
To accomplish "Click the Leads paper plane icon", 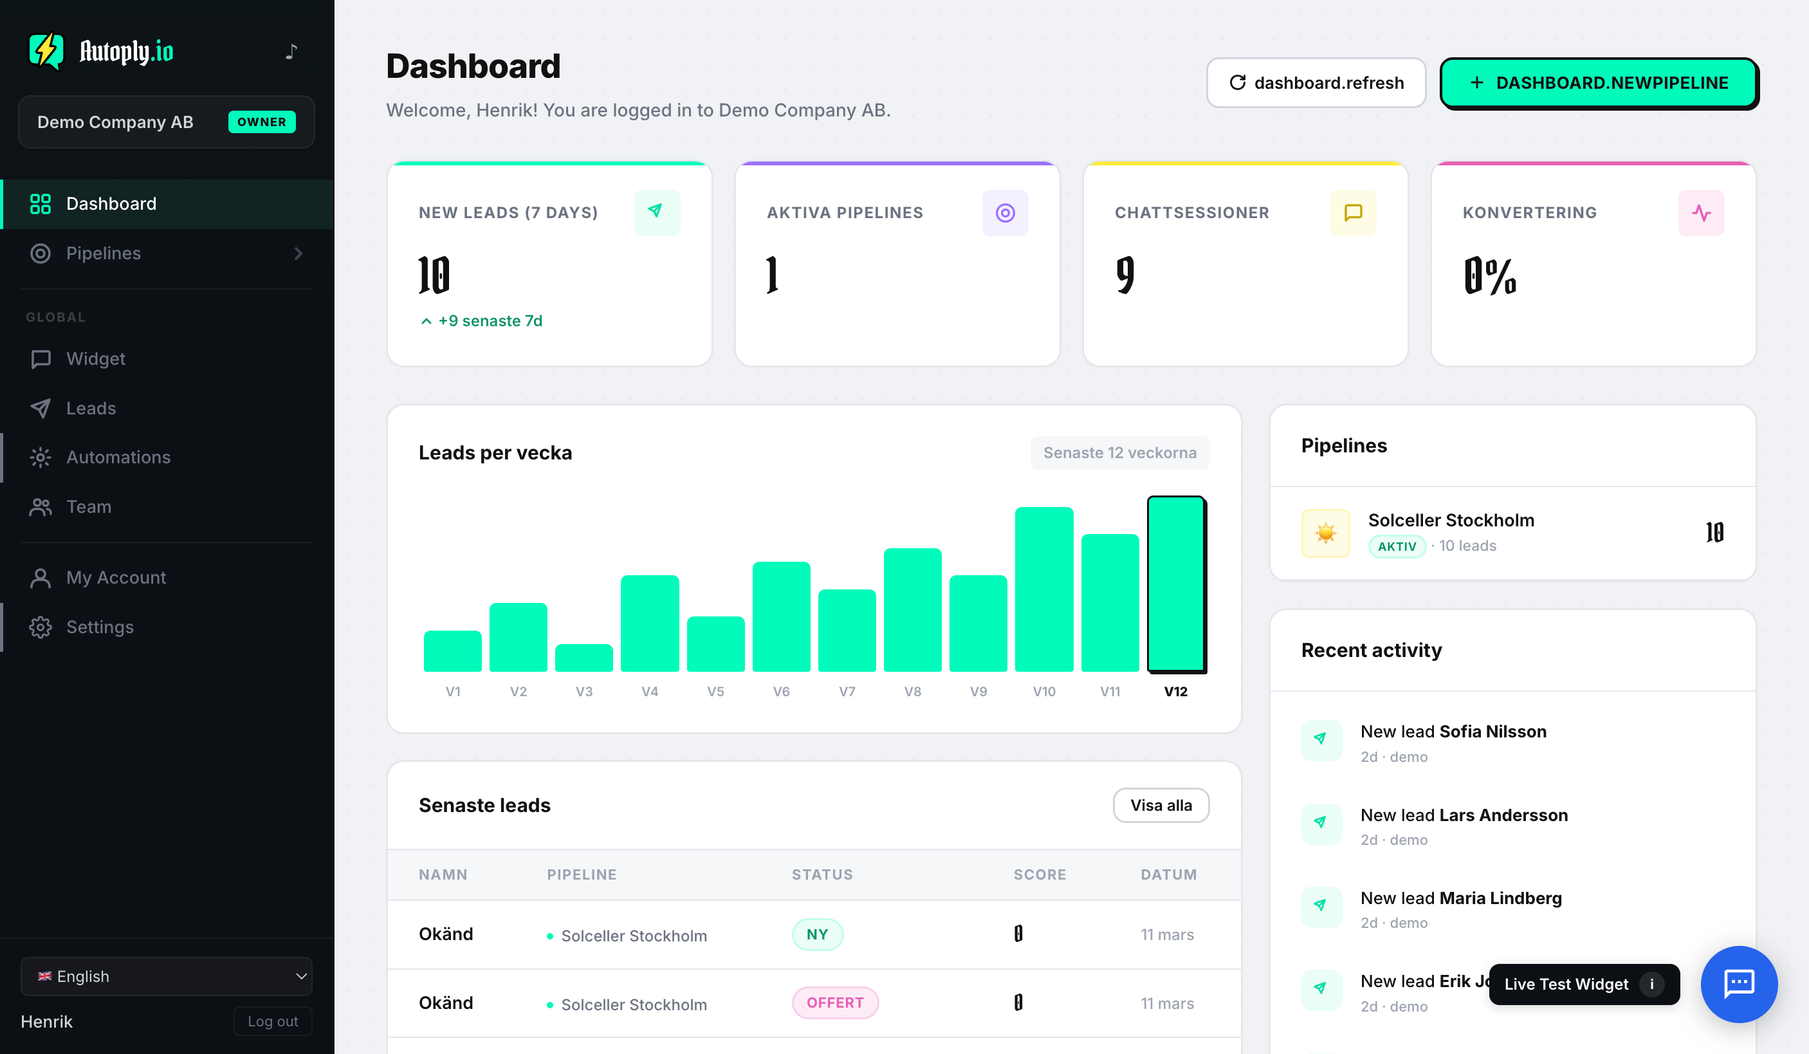I will 40,408.
